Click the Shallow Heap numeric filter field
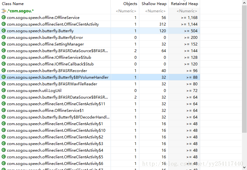247x170 pixels. 155,11
